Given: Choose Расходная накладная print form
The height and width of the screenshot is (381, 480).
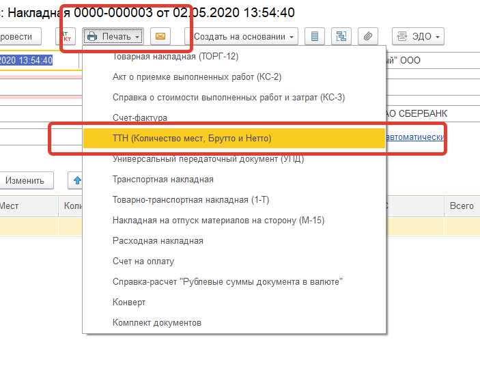Looking at the screenshot, I should [x=234, y=241].
